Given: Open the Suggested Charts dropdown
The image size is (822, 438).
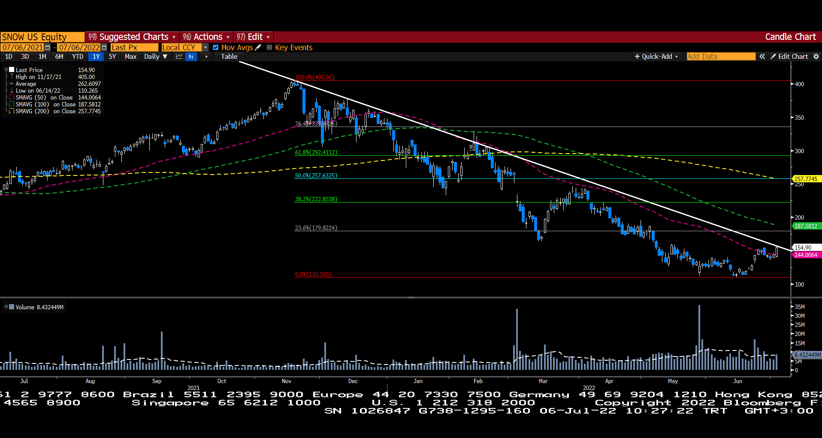Looking at the screenshot, I should pyautogui.click(x=132, y=37).
